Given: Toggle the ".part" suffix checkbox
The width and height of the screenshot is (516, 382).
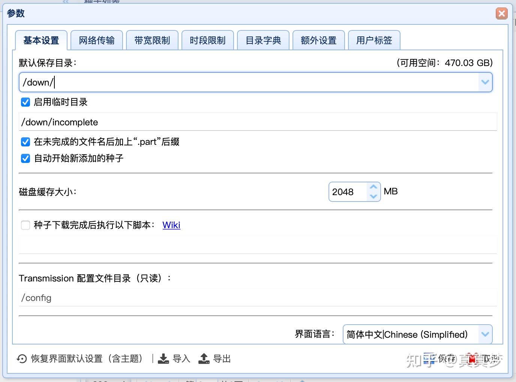Looking at the screenshot, I should pos(25,142).
